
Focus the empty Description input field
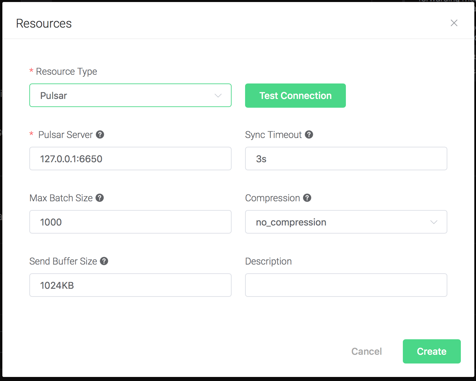(x=346, y=285)
